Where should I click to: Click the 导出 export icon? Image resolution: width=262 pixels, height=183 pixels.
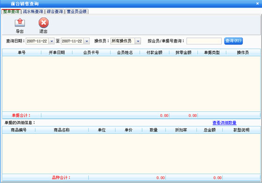point(20,22)
